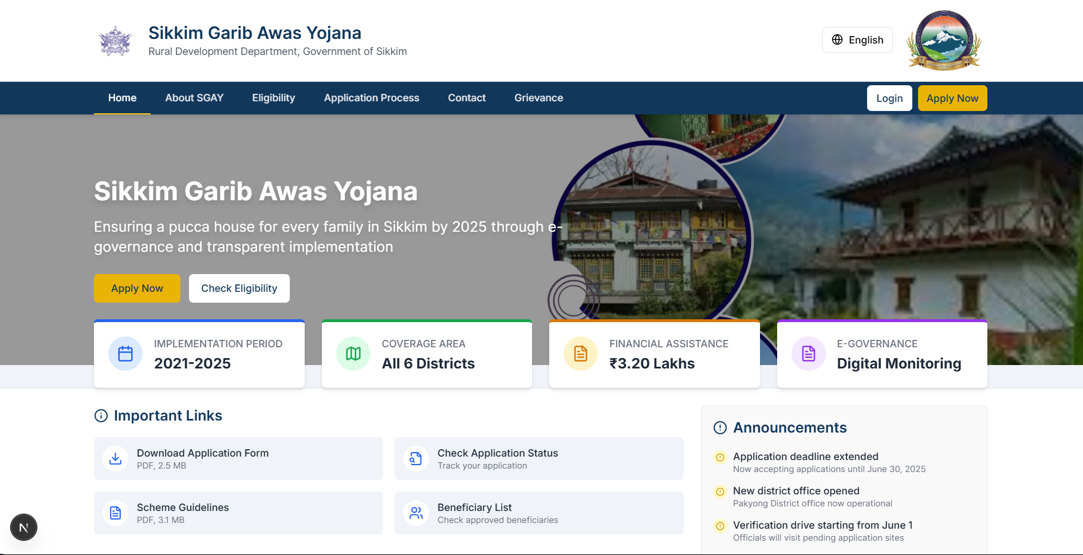Click the financial assistance document icon

point(580,354)
